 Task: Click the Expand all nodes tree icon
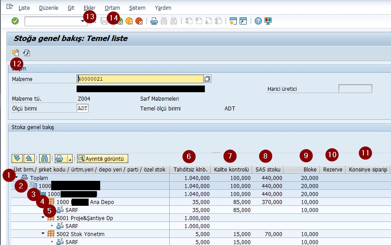17,158
